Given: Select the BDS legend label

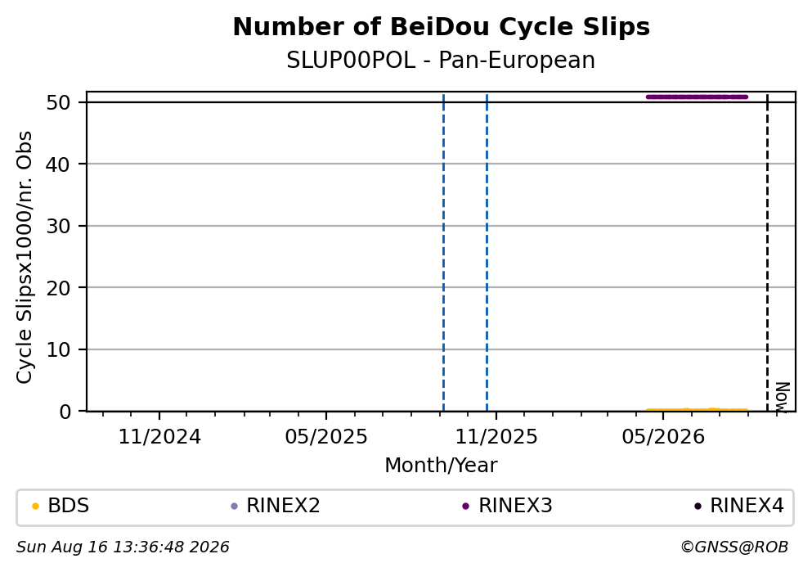Looking at the screenshot, I should 69,506.
